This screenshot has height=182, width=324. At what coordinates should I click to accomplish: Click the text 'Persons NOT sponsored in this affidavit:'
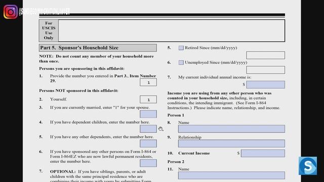[x=79, y=90]
